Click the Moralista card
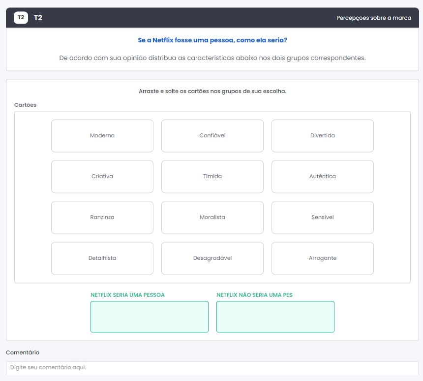 pos(212,218)
